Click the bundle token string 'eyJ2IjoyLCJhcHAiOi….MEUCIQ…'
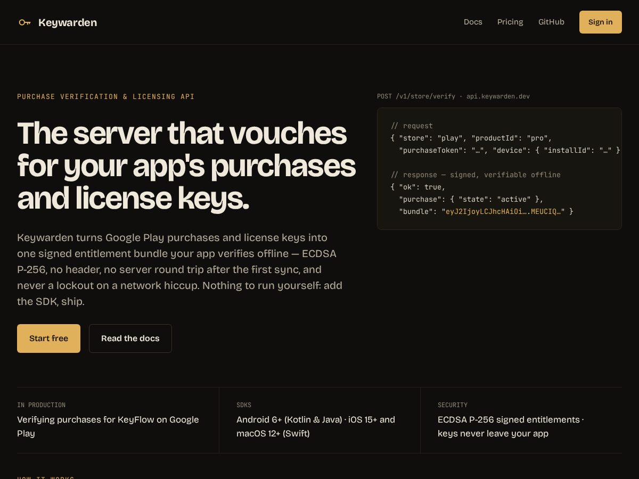The image size is (639, 479). 503,211
